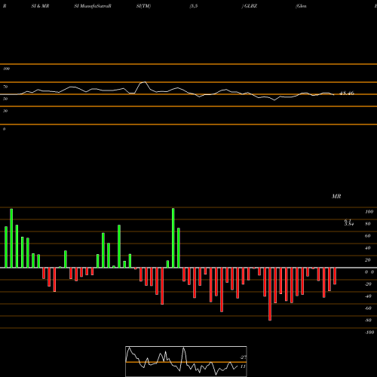
Task: Click the '(Glen' company name text
Action: (x=301, y=6)
